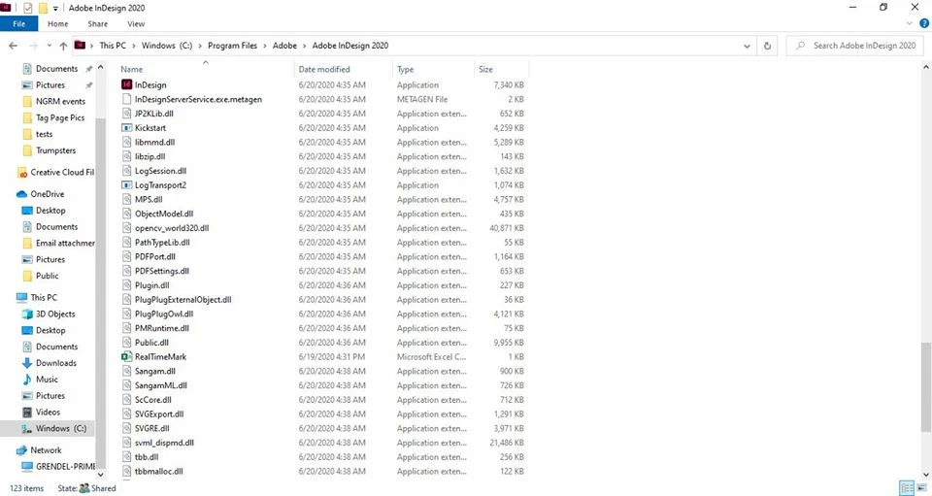
Task: Open the Share ribbon tab
Action: [98, 23]
